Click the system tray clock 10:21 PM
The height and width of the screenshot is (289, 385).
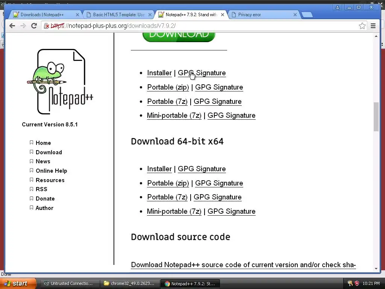coord(371,284)
